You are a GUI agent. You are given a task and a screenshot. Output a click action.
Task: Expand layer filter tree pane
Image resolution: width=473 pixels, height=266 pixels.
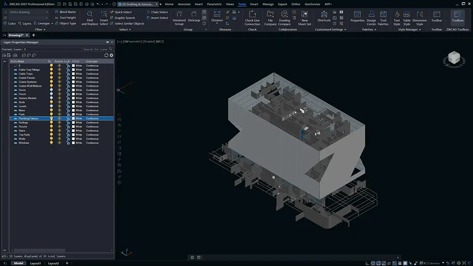5,61
